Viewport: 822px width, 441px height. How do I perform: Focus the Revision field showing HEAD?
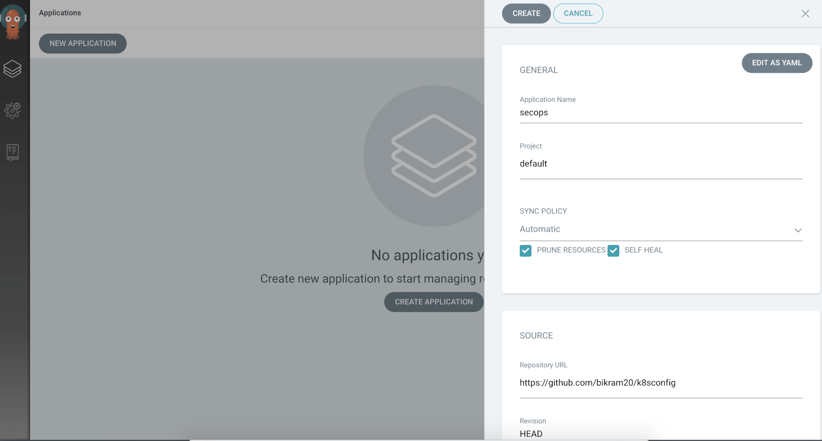(661, 434)
